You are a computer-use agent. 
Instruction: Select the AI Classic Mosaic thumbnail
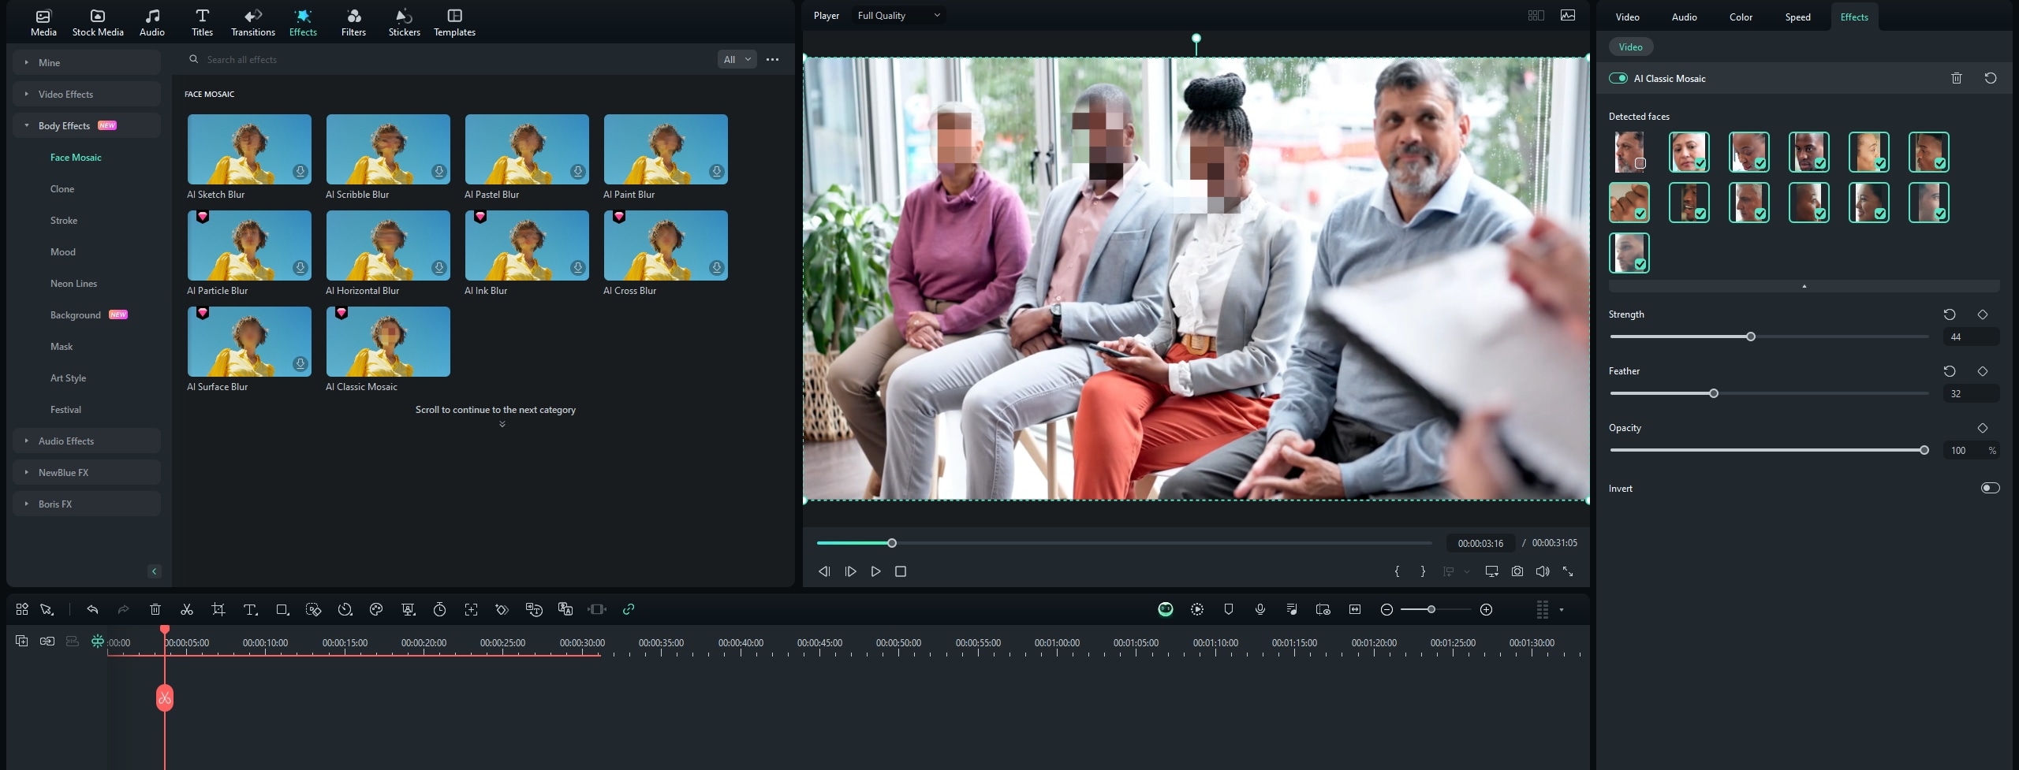[388, 341]
